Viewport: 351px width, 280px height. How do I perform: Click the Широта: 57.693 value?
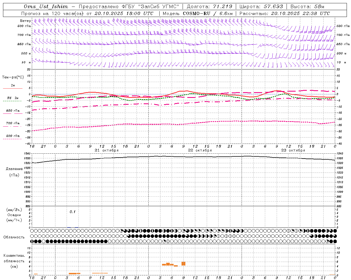point(261,7)
